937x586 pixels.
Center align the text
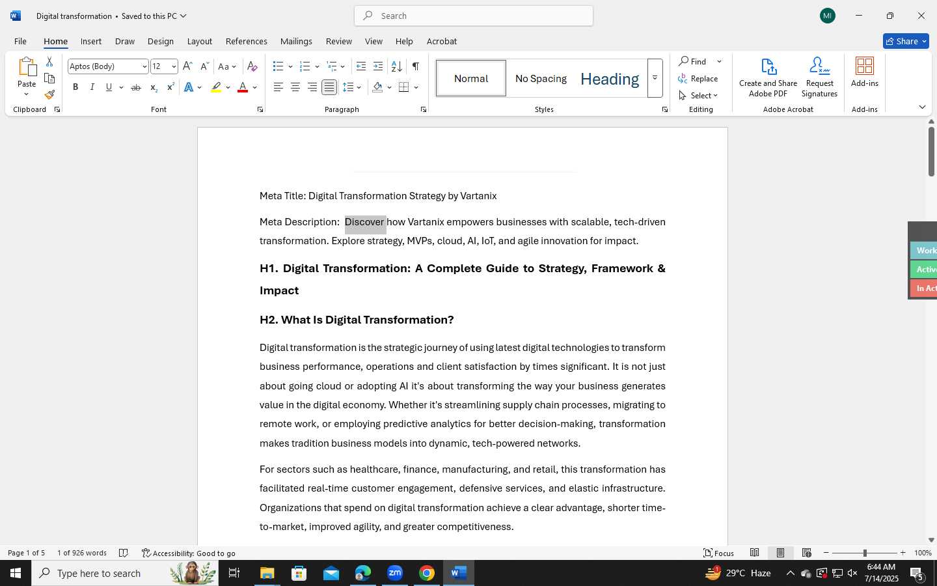pos(295,87)
